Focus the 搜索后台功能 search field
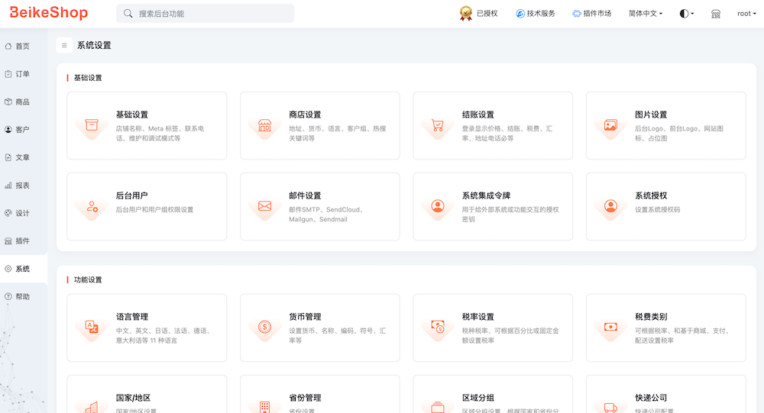This screenshot has height=413, width=764. (205, 14)
